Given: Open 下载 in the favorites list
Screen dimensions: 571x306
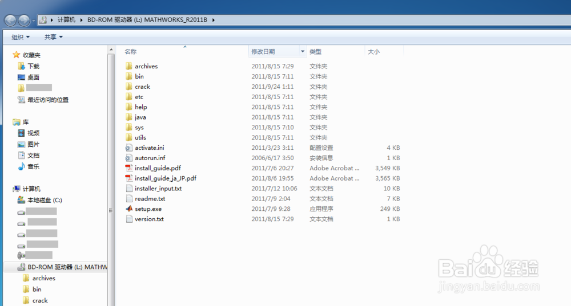Looking at the screenshot, I should [x=34, y=66].
